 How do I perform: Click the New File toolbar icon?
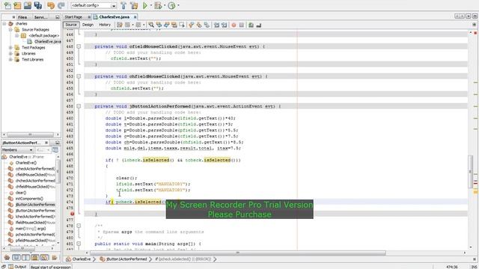click(7, 5)
